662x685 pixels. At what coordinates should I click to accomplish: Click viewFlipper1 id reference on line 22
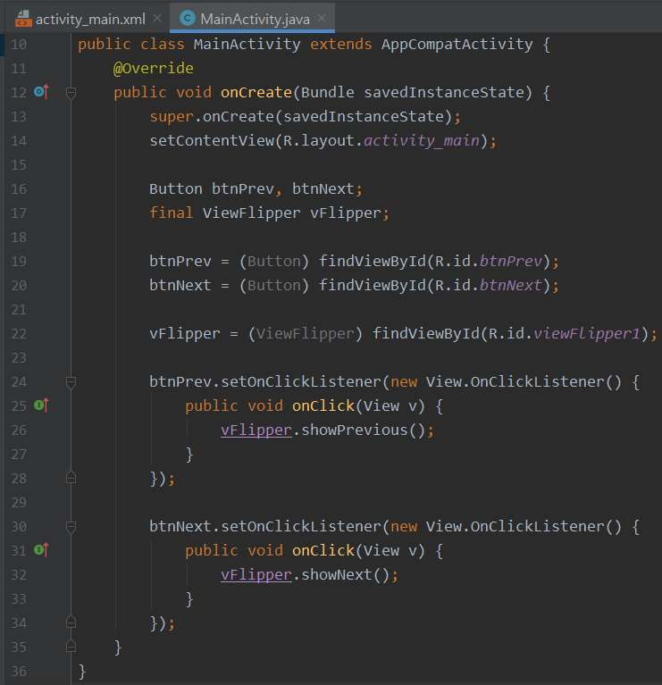[586, 334]
